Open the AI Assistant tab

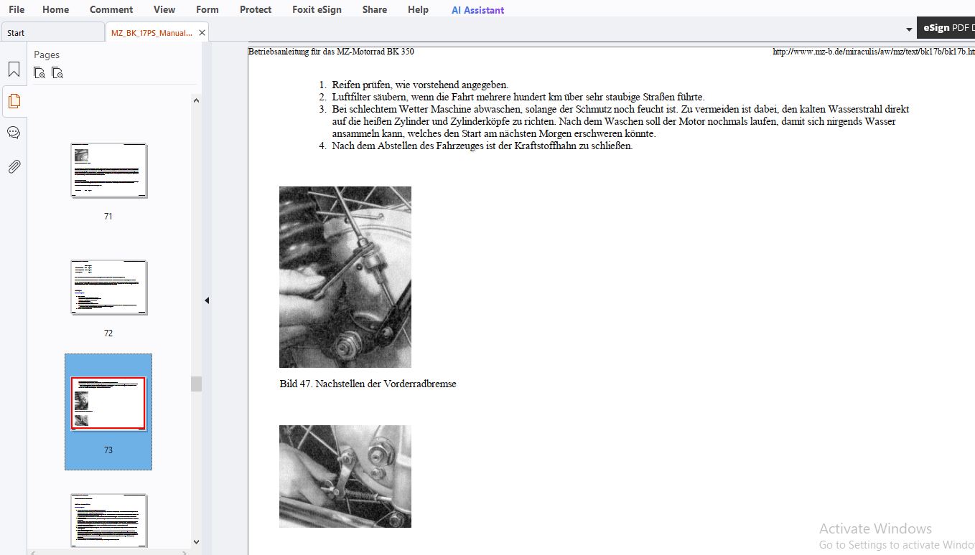coord(477,10)
